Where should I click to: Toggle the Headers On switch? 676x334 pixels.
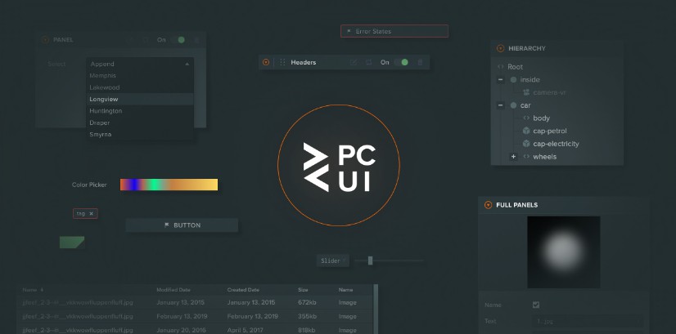tap(401, 62)
